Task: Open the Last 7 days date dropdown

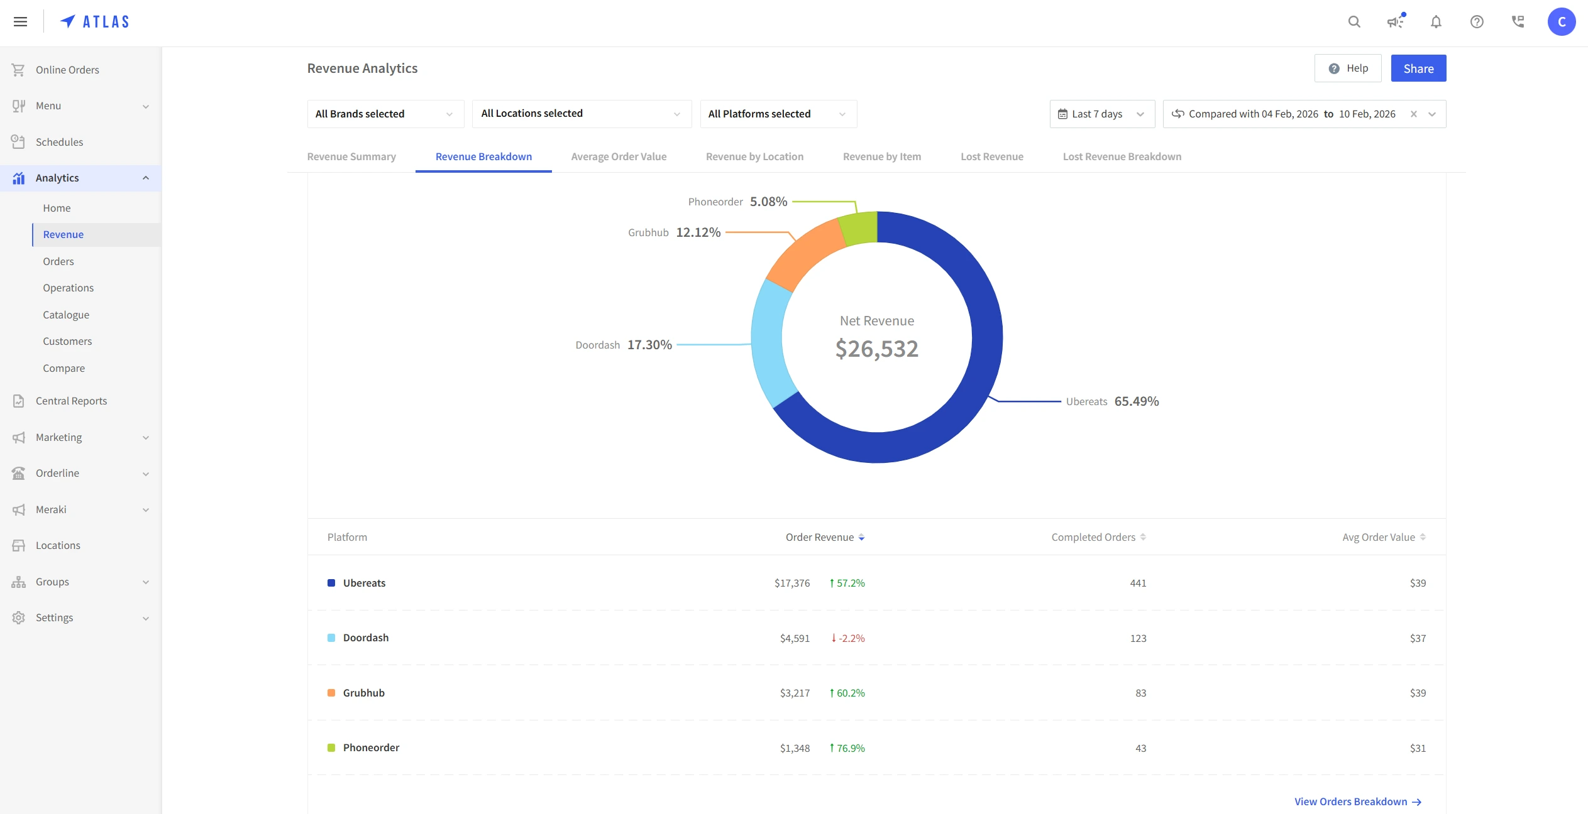Action: pyautogui.click(x=1101, y=114)
